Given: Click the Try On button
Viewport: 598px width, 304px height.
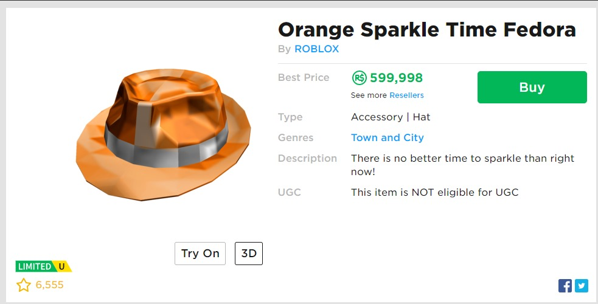Looking at the screenshot, I should click(200, 254).
